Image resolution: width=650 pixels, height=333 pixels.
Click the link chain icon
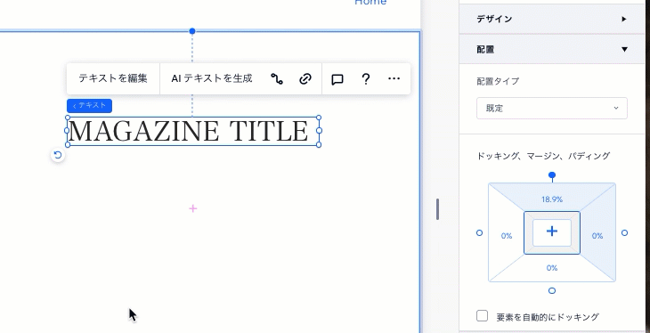(305, 78)
